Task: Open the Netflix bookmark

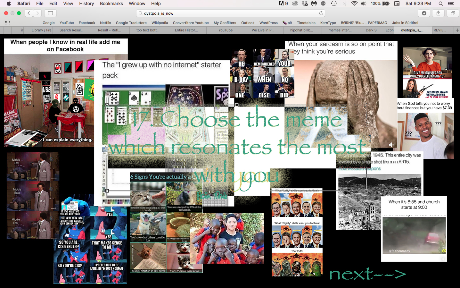Action: pos(105,23)
